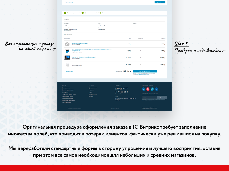Click the green checkmark for Данные покупателя
229x171 pixels.
click(x=65, y=13)
